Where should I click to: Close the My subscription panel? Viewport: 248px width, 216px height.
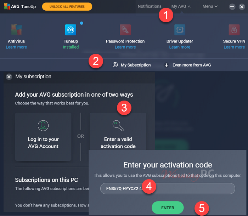[x=9, y=77]
